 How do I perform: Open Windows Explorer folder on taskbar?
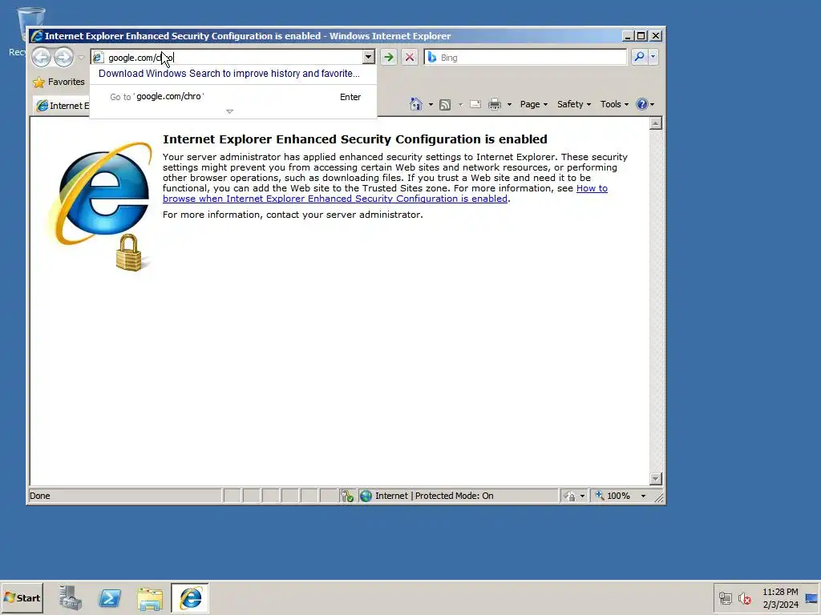point(150,599)
